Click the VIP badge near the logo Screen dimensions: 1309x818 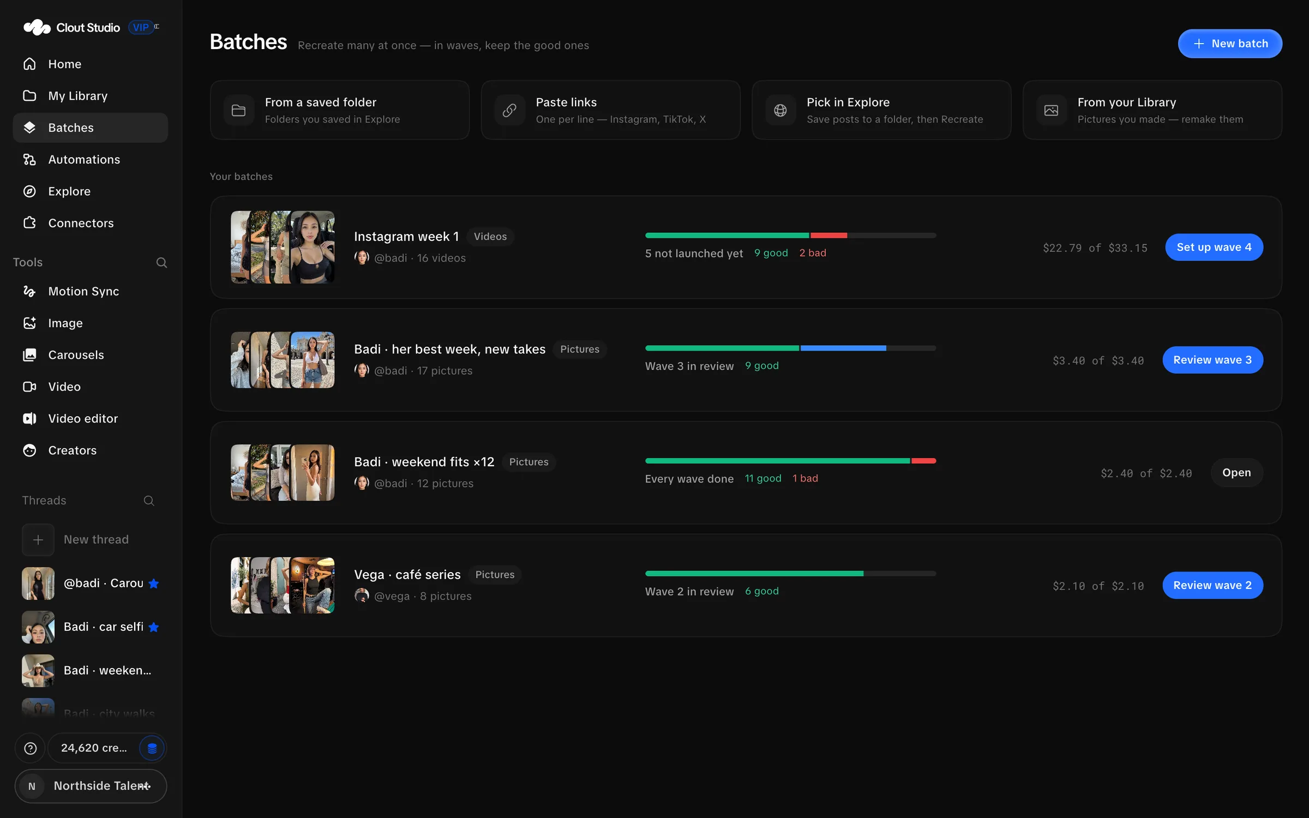[141, 27]
